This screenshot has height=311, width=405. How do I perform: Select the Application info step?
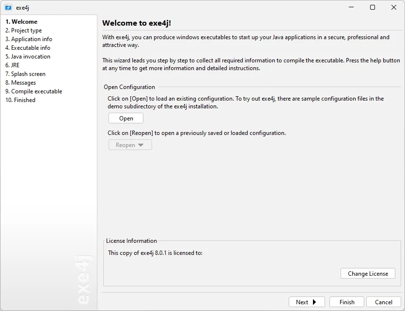(x=29, y=39)
